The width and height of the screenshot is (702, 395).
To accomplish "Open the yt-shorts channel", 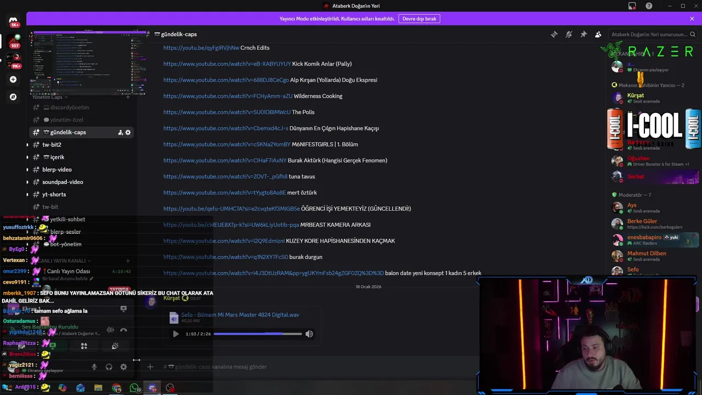I will (x=81, y=194).
